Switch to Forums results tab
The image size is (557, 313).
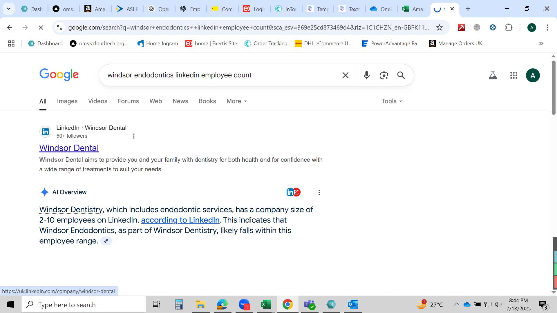click(x=128, y=101)
